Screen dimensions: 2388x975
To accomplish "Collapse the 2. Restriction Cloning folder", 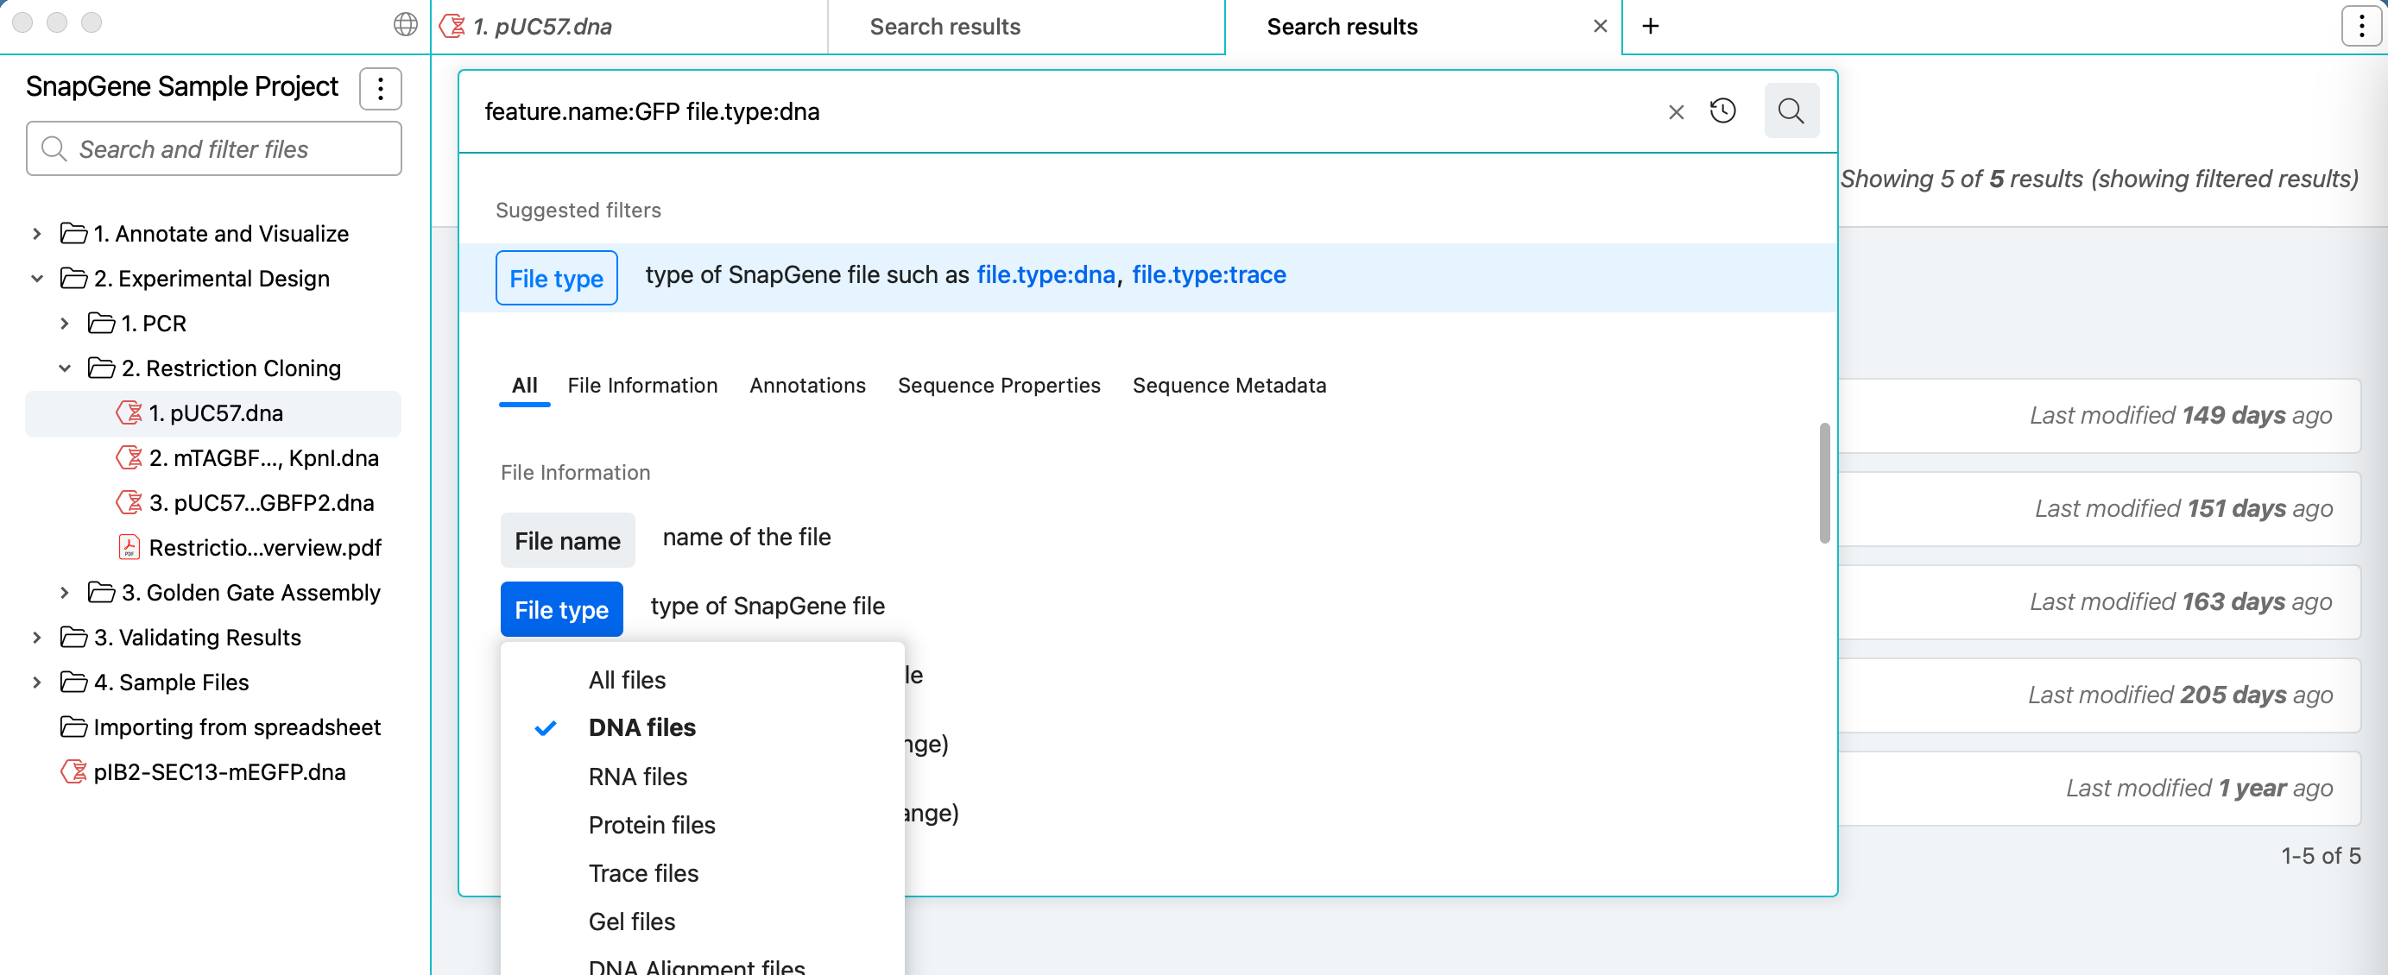I will click(64, 368).
